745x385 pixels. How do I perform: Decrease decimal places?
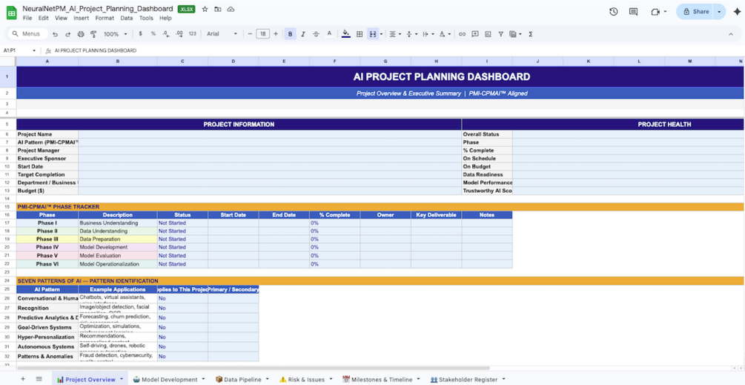pos(166,34)
